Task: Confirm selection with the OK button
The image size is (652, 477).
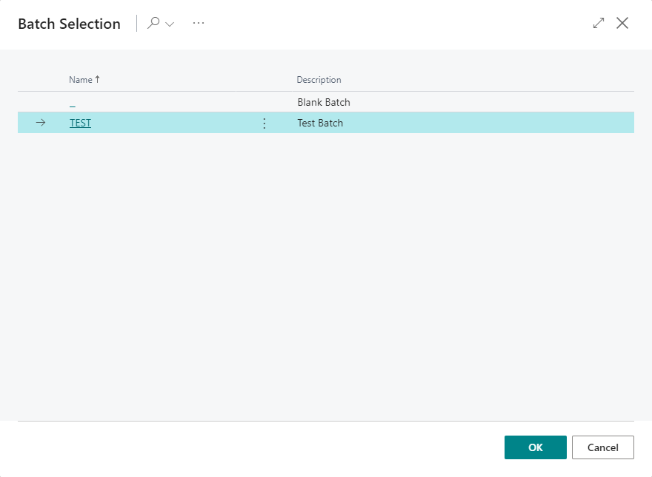Action: [x=535, y=447]
